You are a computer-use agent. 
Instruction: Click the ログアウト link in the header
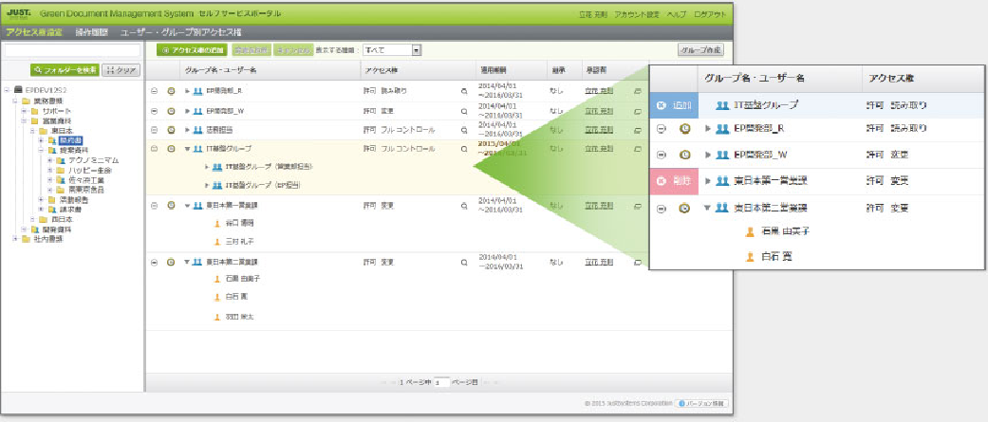(x=710, y=14)
